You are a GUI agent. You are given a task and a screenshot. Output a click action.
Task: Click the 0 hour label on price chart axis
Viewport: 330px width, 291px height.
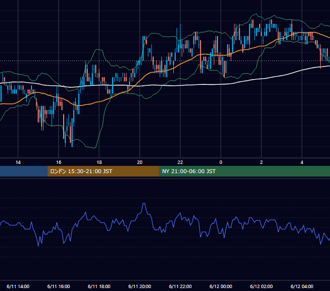point(221,162)
